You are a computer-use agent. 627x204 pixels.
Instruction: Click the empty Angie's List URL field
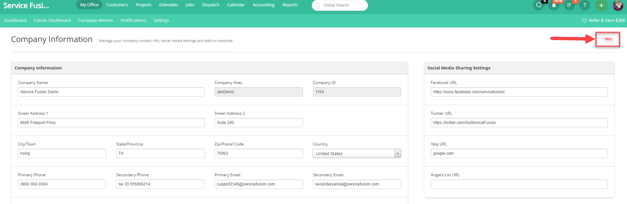[519, 184]
